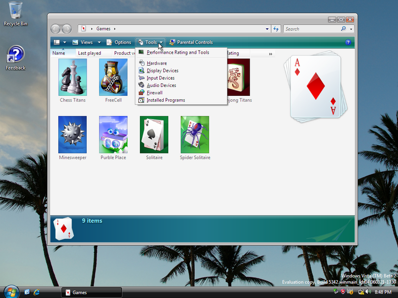Viewport: 398px width, 298px height.
Task: Click the forward navigation arrow
Action: point(67,29)
